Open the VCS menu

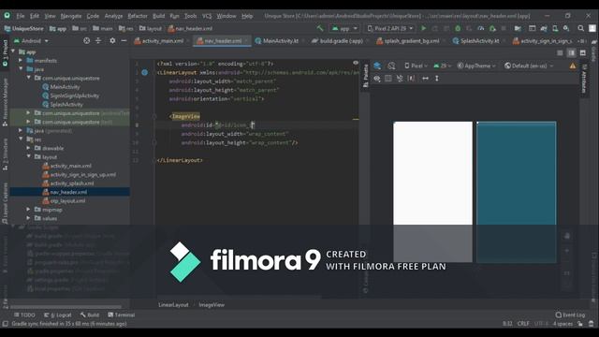207,16
